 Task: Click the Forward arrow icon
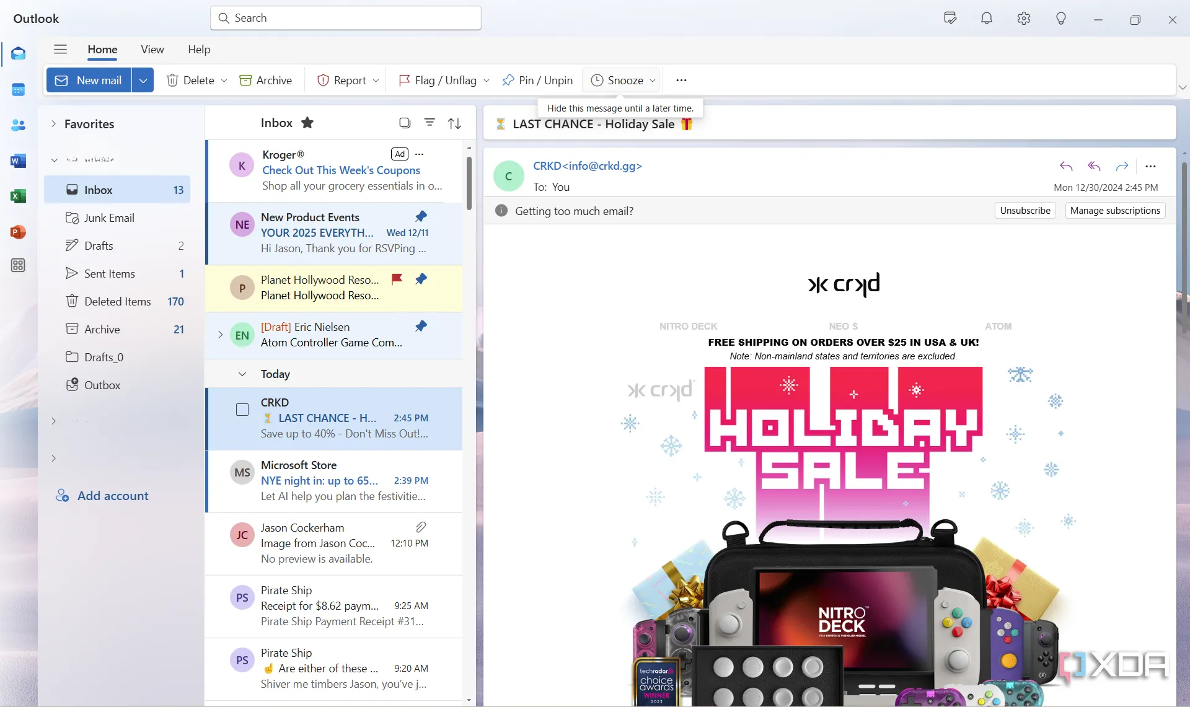click(x=1122, y=166)
